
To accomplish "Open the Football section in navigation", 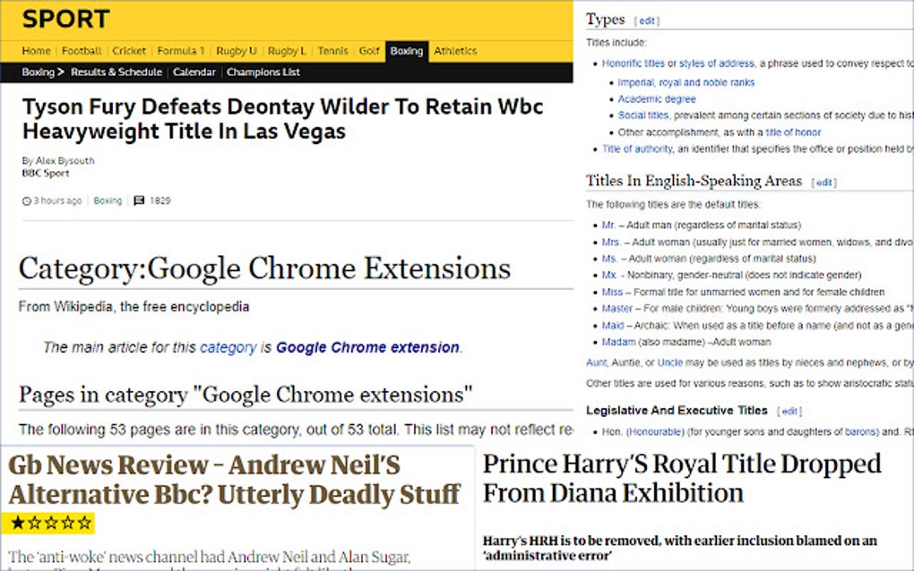I will click(82, 51).
